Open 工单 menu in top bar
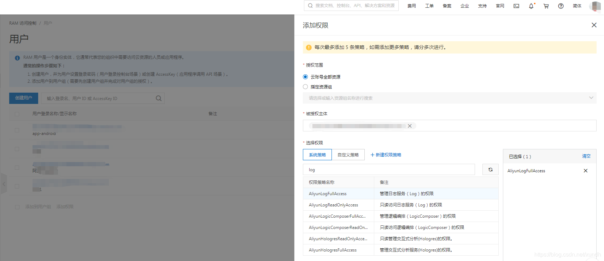 [x=429, y=6]
